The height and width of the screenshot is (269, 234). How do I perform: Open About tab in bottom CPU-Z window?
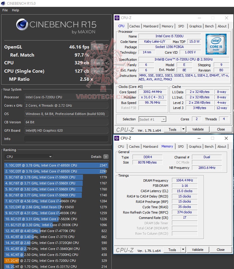coord(222,147)
